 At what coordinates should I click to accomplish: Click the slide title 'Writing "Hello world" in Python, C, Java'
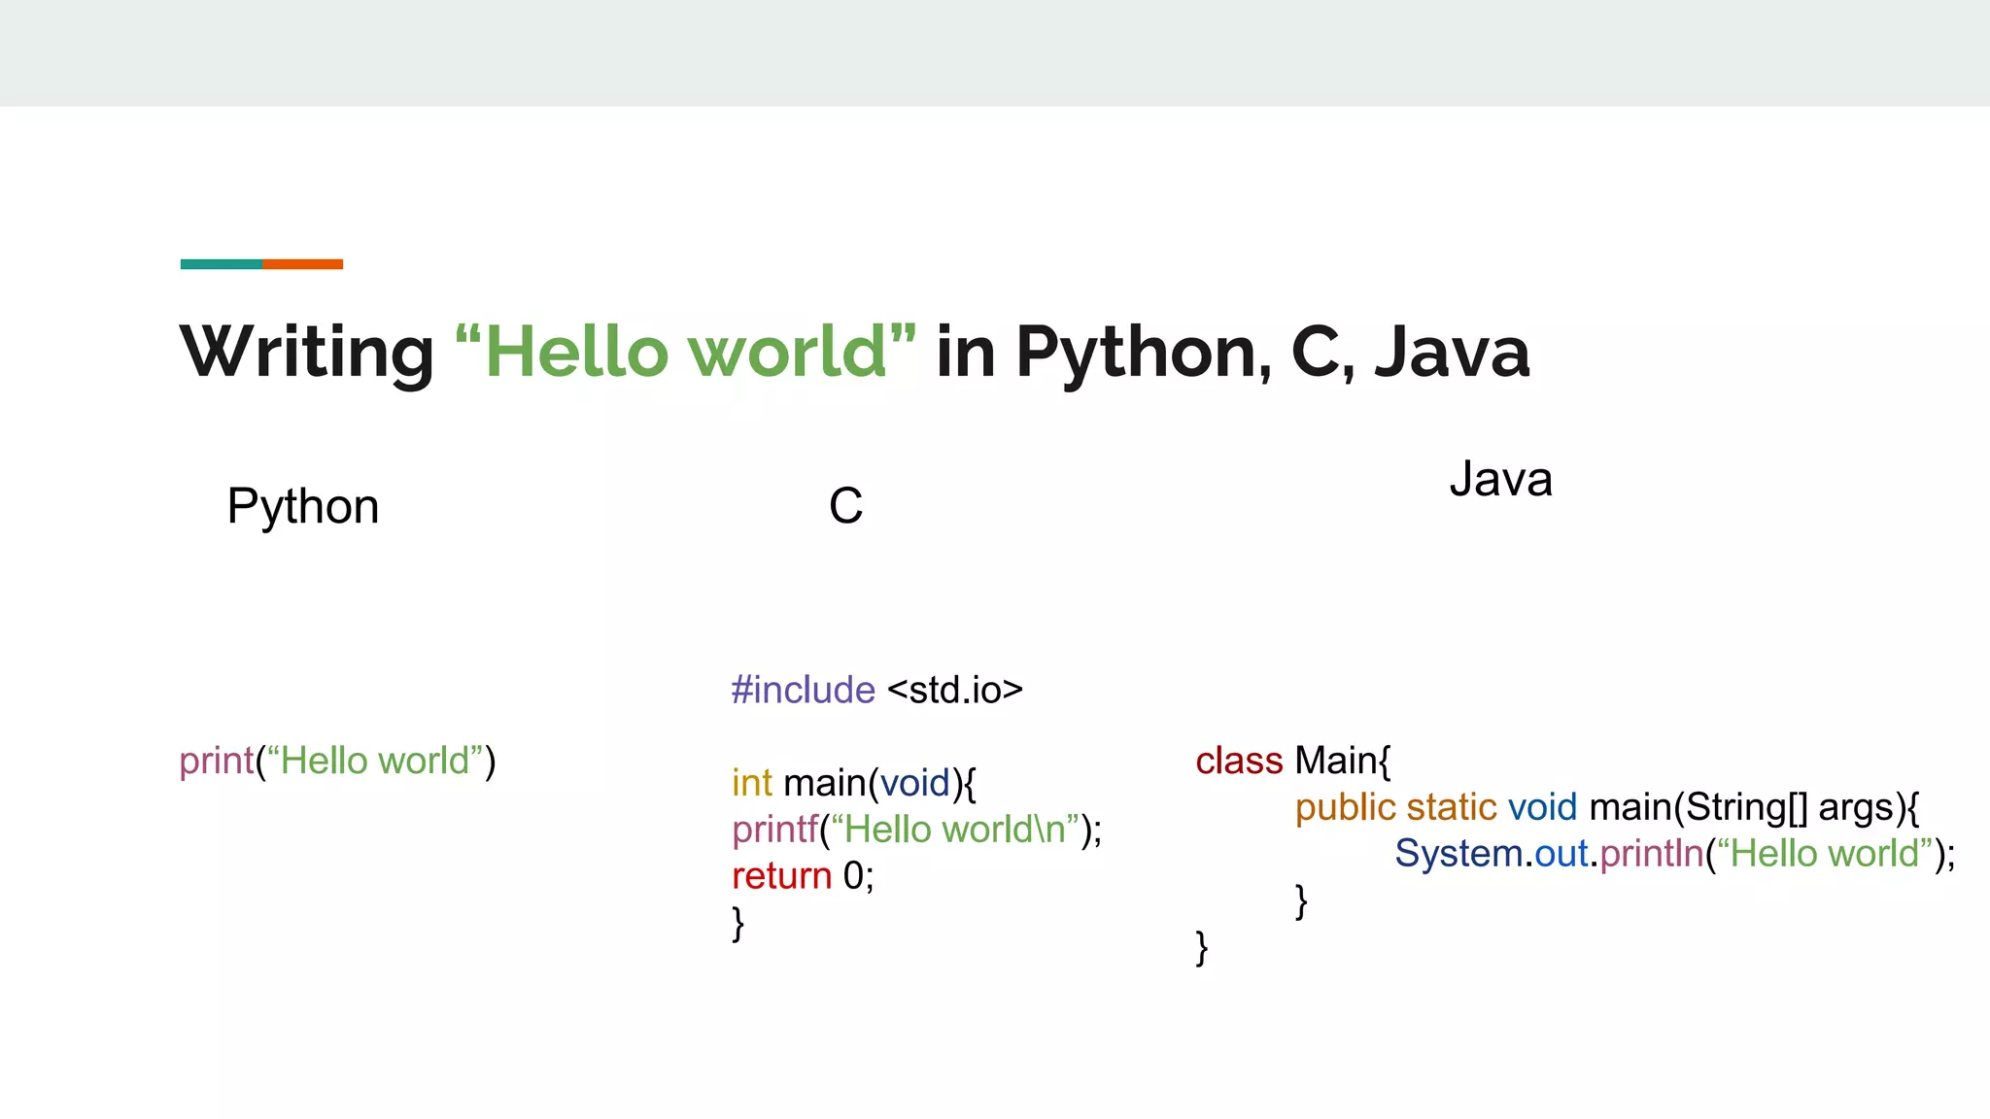pos(855,352)
